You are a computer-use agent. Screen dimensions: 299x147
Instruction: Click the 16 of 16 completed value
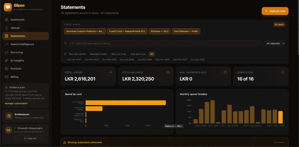(x=245, y=79)
